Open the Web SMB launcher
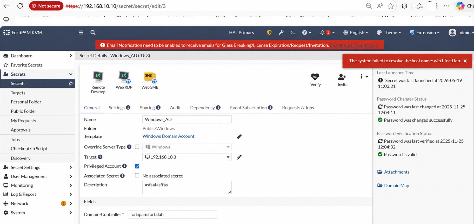 click(150, 77)
